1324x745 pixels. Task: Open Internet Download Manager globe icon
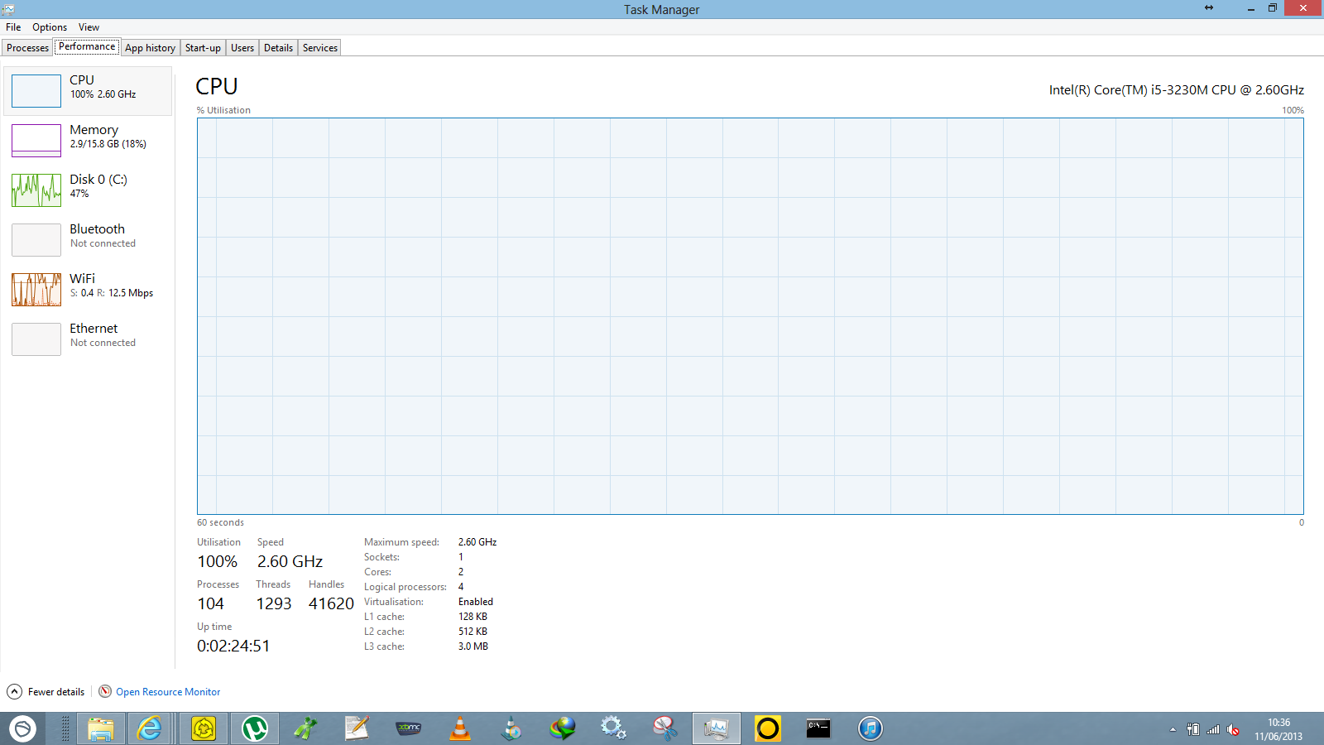pyautogui.click(x=563, y=728)
